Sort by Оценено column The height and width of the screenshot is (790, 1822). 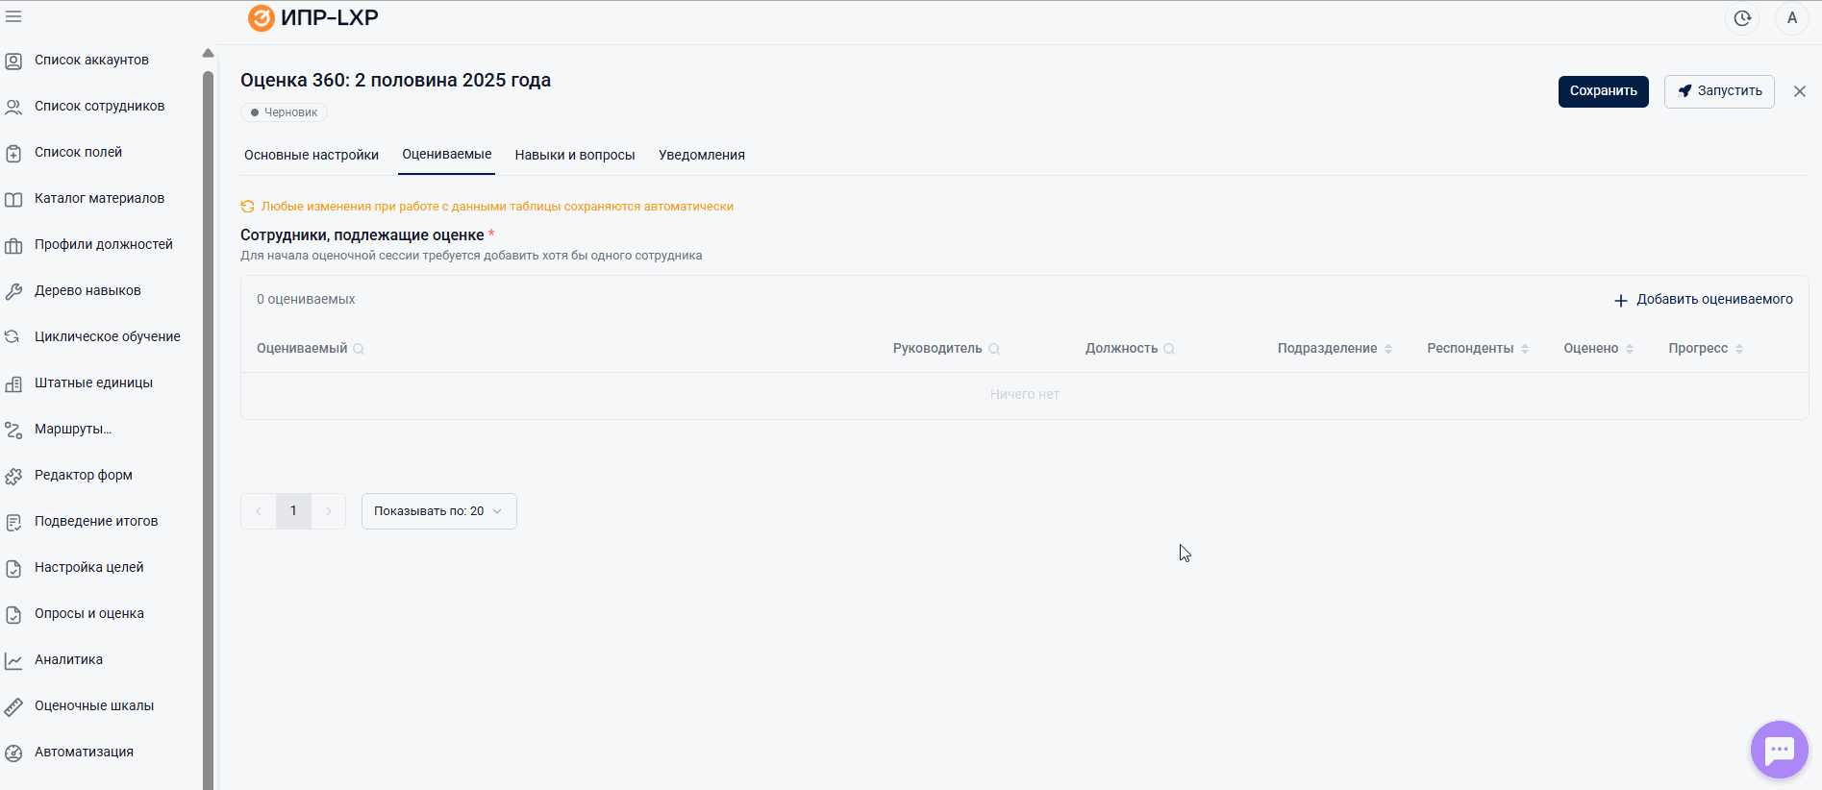pyautogui.click(x=1630, y=349)
